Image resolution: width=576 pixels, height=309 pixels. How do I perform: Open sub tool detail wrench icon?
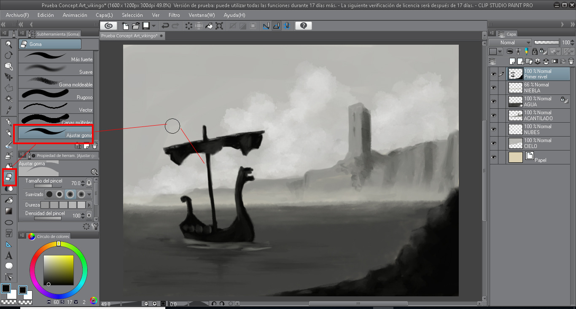pyautogui.click(x=94, y=226)
